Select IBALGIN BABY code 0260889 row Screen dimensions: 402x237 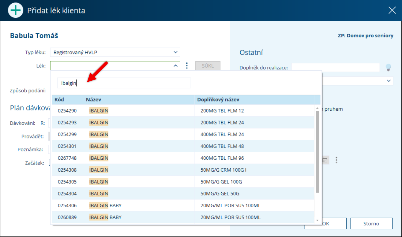183,217
